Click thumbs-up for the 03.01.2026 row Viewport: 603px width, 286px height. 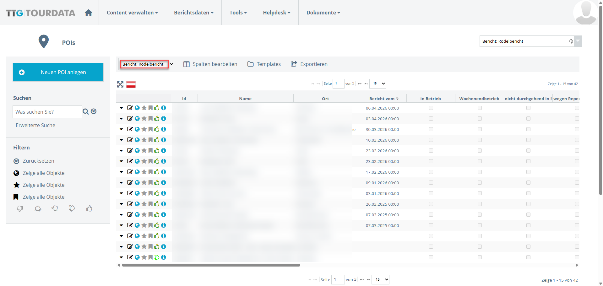click(157, 193)
